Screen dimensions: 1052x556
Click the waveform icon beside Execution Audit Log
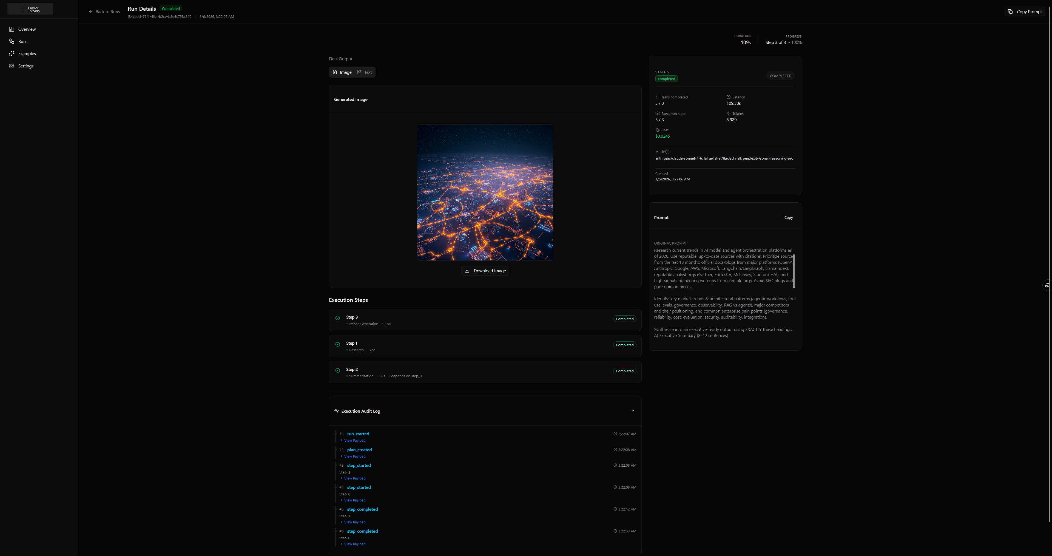pyautogui.click(x=337, y=411)
